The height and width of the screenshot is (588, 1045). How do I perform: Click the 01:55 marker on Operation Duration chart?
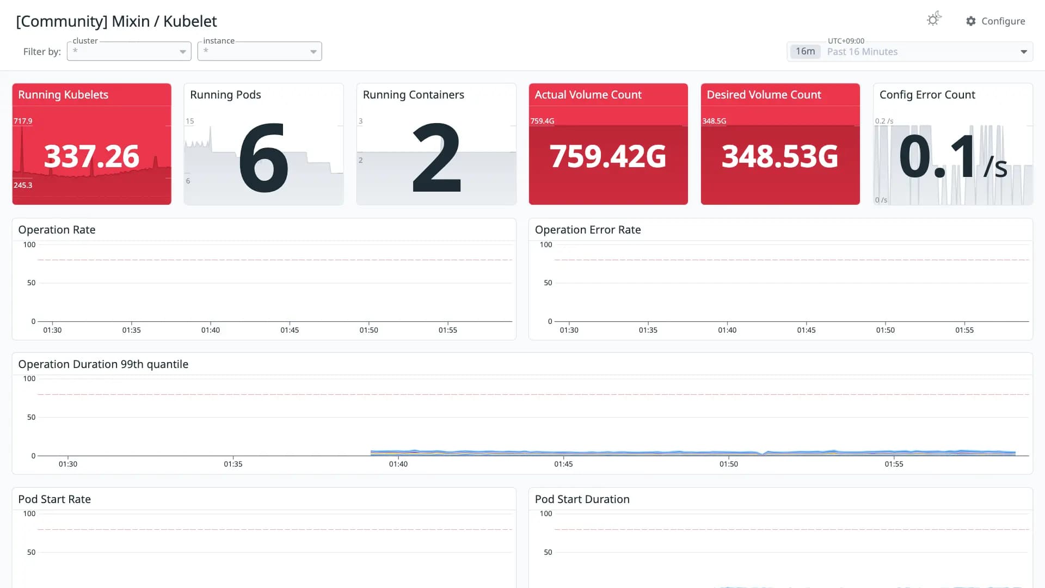(894, 464)
